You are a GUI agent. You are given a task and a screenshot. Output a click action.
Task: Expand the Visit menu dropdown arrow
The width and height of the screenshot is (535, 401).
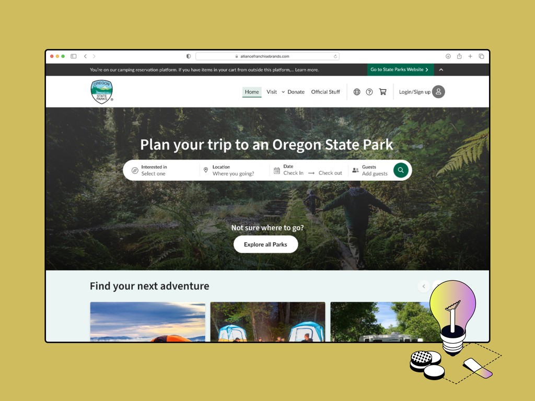(x=283, y=92)
